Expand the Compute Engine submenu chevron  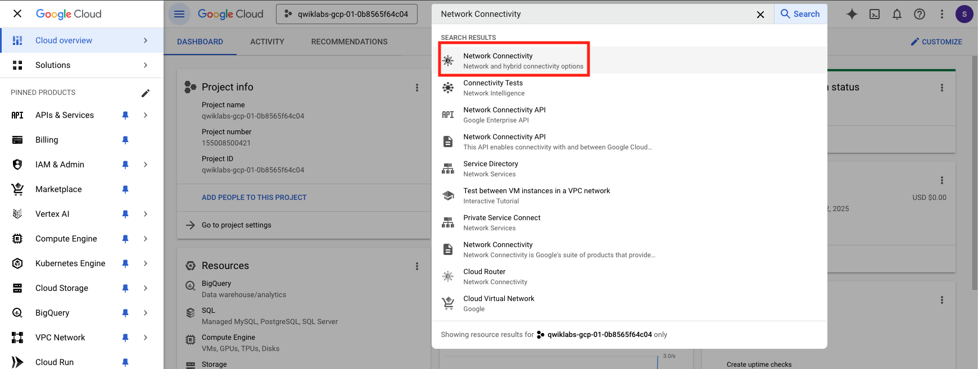point(146,239)
